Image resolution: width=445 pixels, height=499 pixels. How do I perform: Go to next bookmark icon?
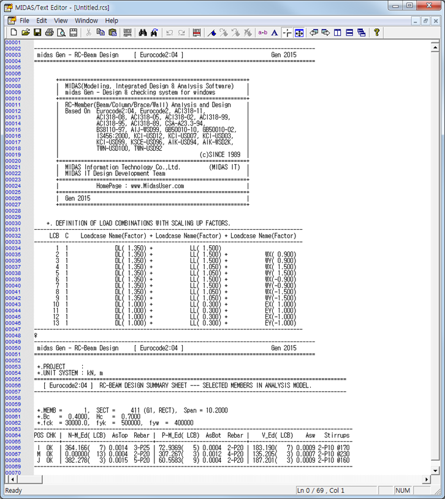[x=224, y=32]
